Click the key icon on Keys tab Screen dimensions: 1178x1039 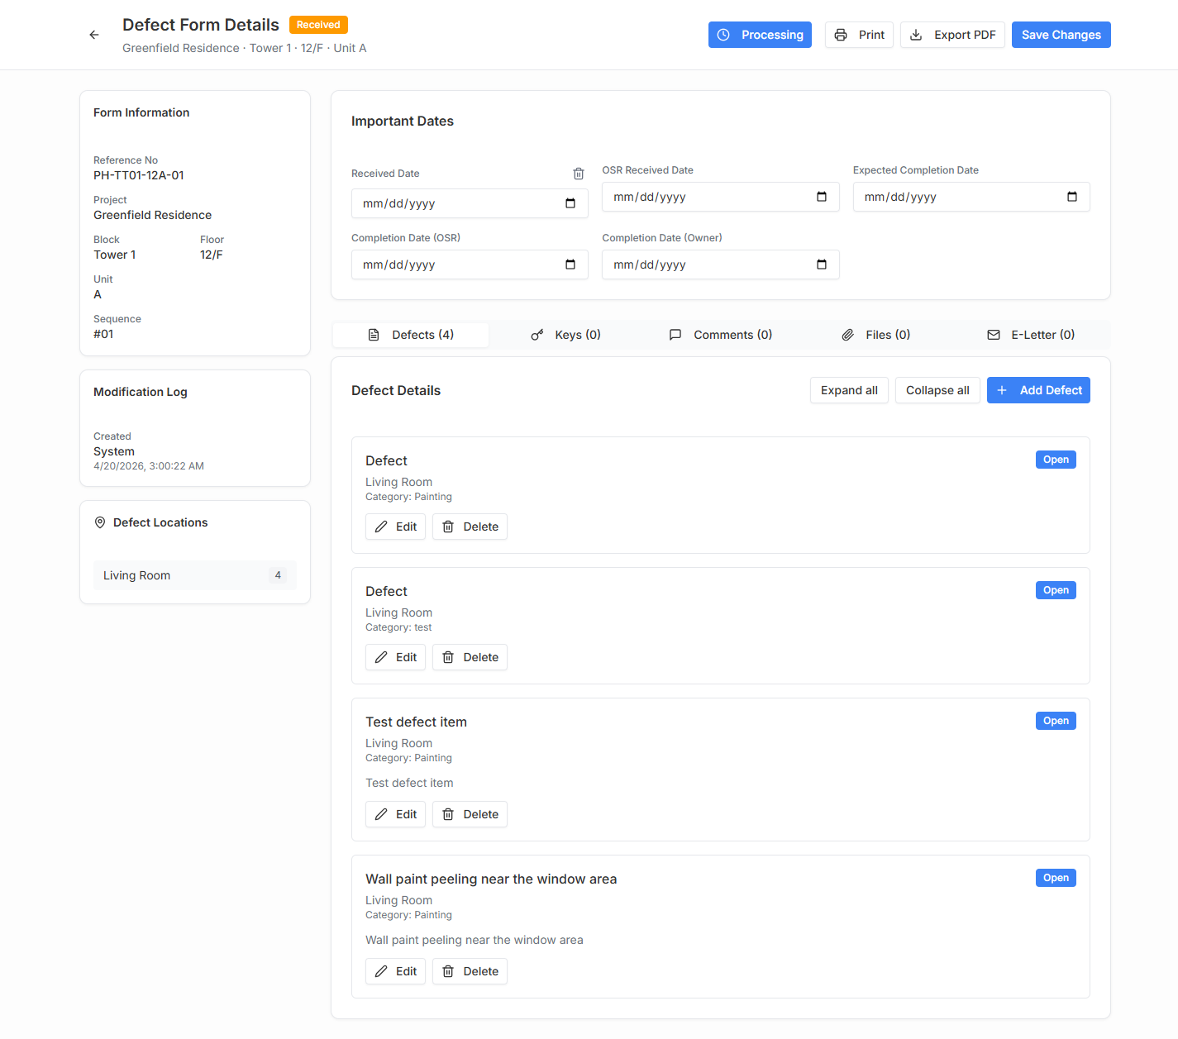tap(537, 335)
